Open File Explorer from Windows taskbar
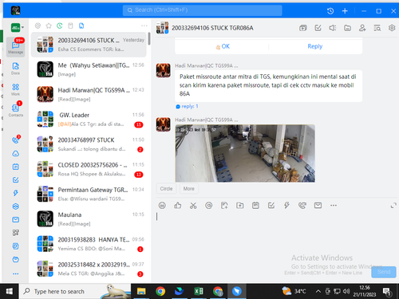The width and height of the screenshot is (399, 299). (x=141, y=292)
